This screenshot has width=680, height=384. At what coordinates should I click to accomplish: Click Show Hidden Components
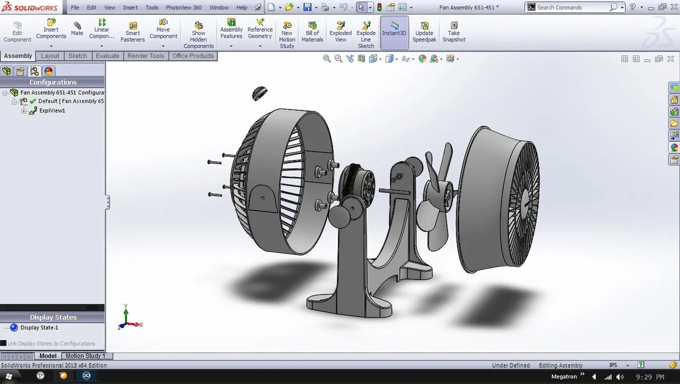(x=199, y=35)
